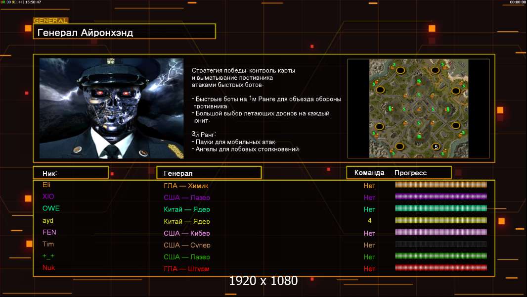Click the Ник: column header
Viewport: 527px width, 297px height.
71,173
